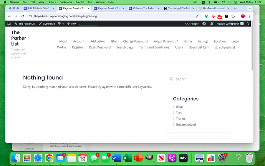
Task: Open the Uncategorized category
Action: point(186,125)
